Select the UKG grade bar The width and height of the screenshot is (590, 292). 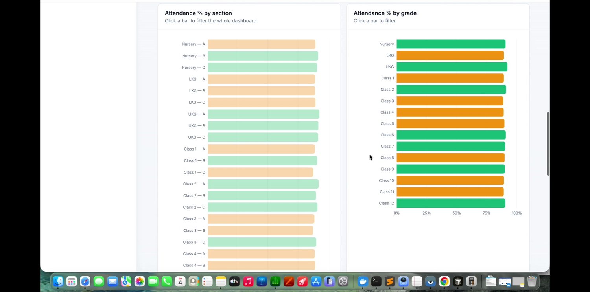click(452, 67)
